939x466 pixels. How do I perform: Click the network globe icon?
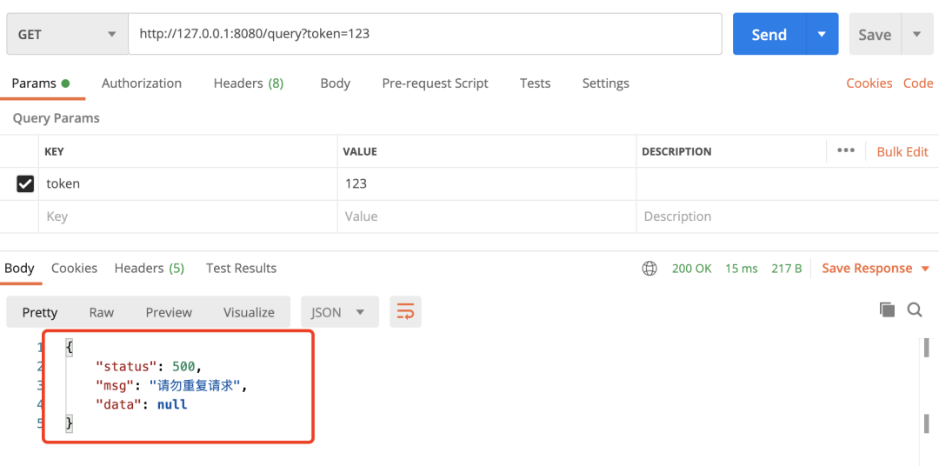pyautogui.click(x=649, y=269)
